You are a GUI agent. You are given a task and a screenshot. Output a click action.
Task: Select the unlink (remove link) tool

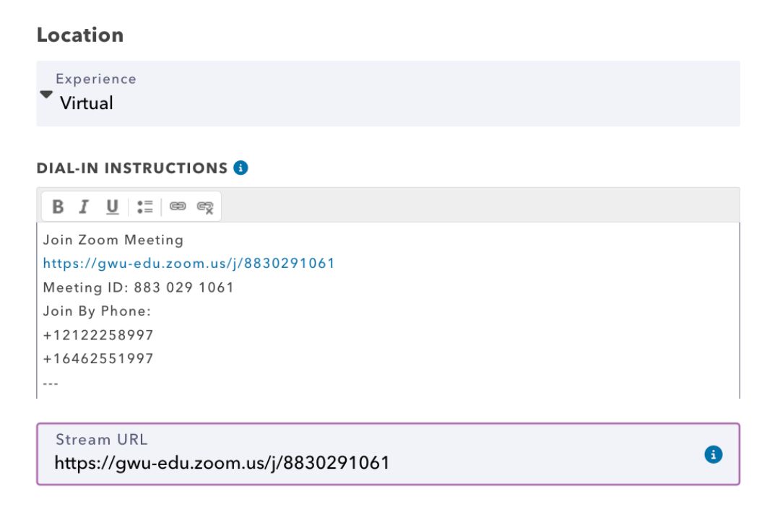[206, 206]
